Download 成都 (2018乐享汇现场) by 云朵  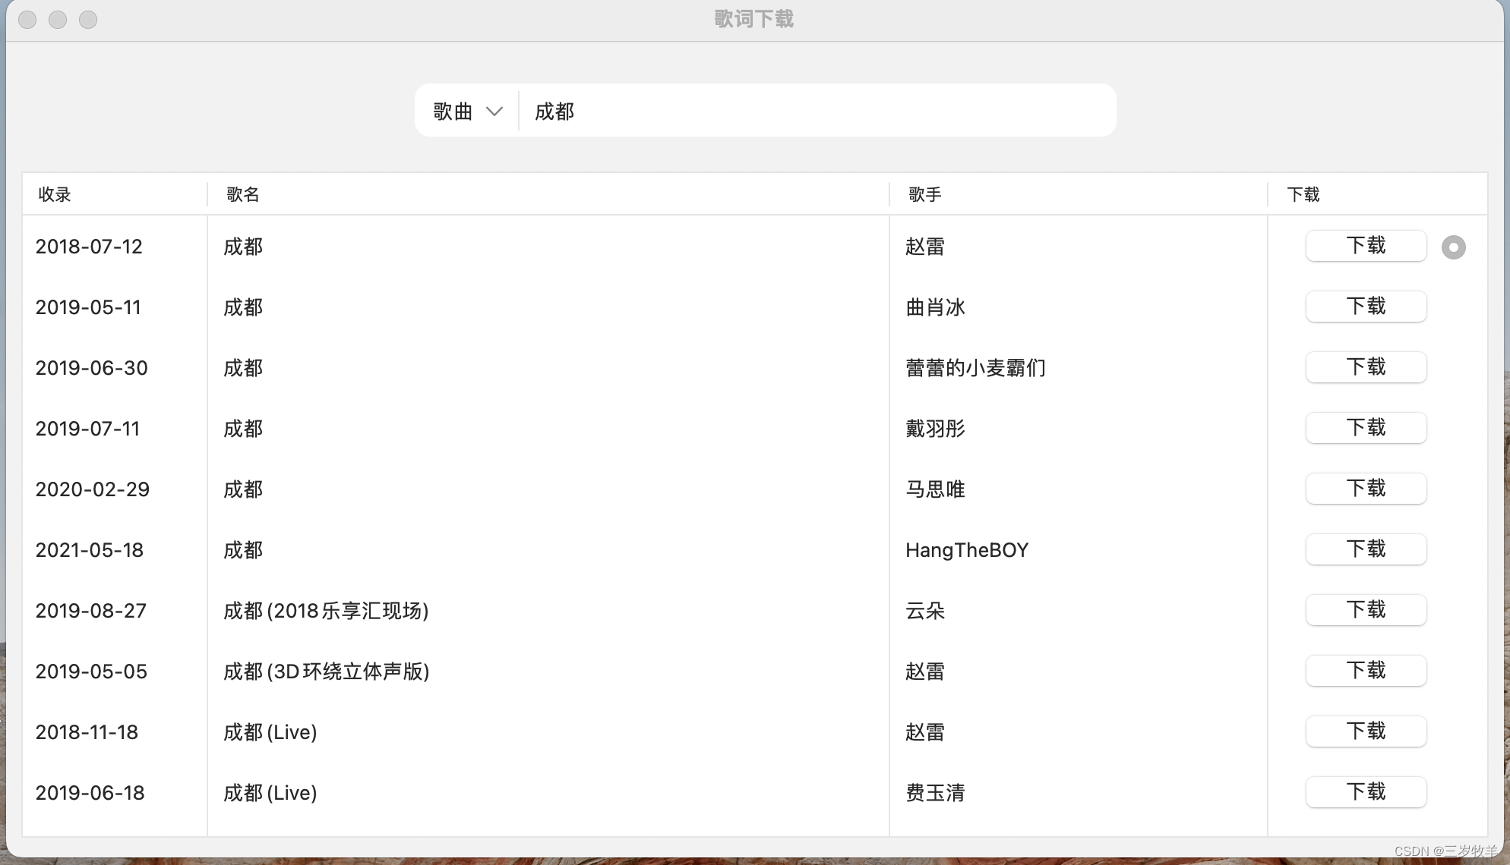click(x=1365, y=610)
